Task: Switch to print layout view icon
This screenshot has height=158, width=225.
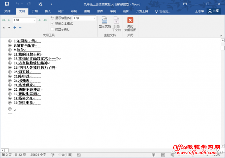Action: 163,155
